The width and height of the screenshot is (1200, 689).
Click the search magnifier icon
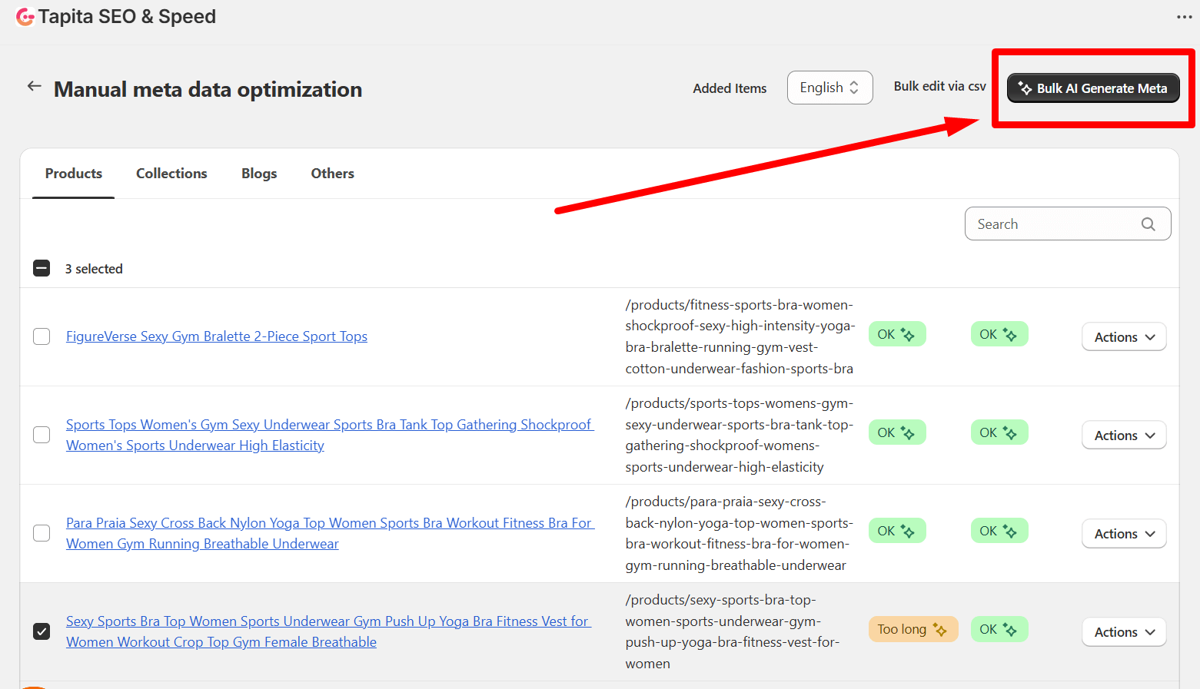coord(1148,224)
